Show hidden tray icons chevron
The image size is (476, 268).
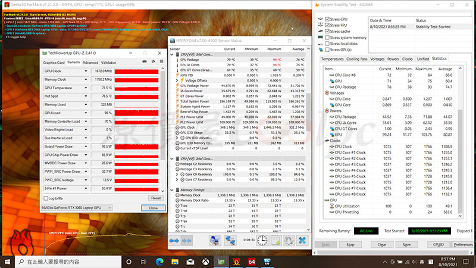point(384,261)
